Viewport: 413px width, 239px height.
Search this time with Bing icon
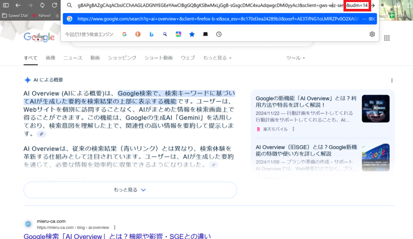[152, 34]
